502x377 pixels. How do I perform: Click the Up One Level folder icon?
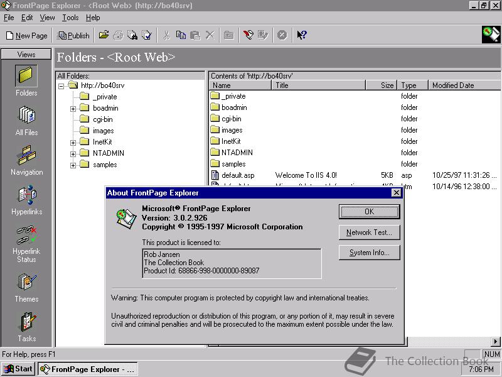229,35
